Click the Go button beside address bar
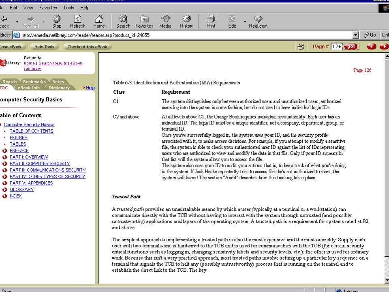 tap(370, 35)
